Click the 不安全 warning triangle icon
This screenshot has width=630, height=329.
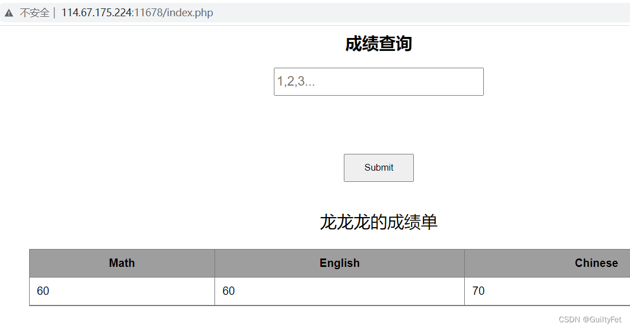pos(8,12)
